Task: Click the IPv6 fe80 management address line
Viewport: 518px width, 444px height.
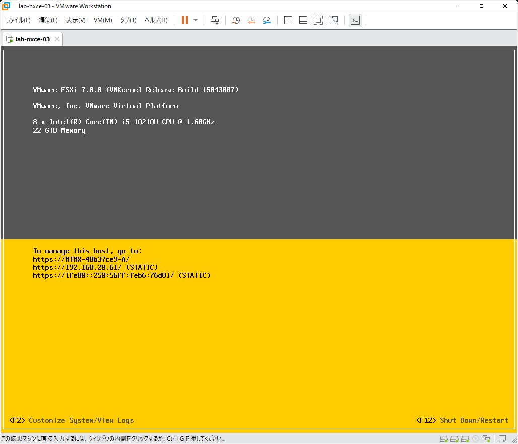Action: coord(121,275)
